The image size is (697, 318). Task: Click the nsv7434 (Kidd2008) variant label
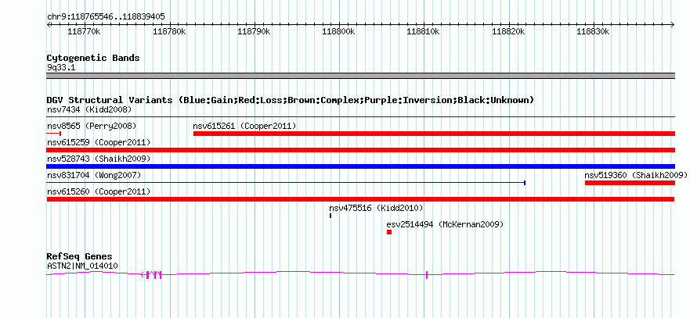coord(89,109)
